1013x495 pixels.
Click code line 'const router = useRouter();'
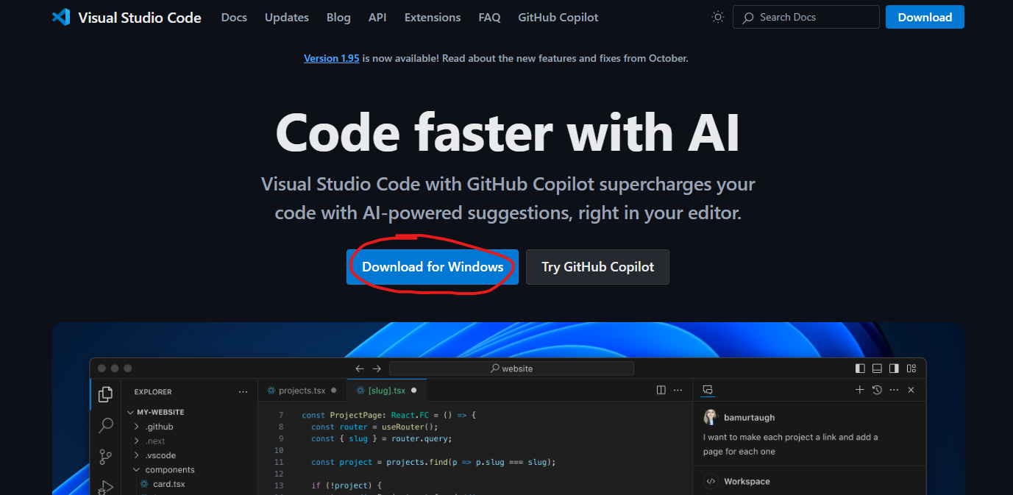point(374,427)
